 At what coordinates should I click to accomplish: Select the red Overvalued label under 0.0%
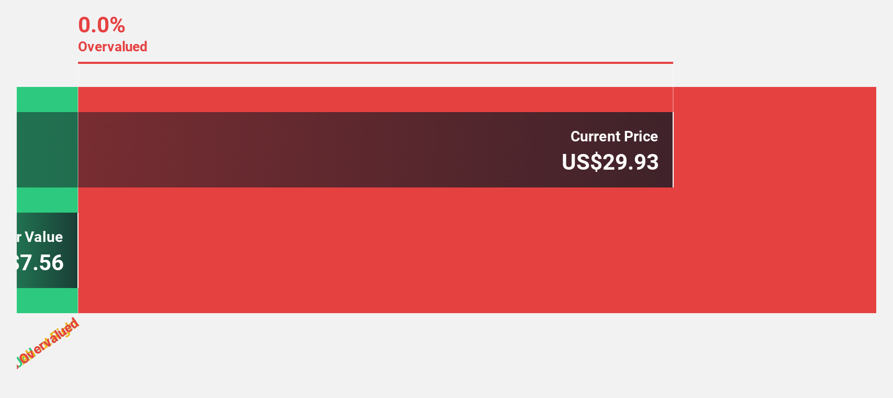click(113, 47)
